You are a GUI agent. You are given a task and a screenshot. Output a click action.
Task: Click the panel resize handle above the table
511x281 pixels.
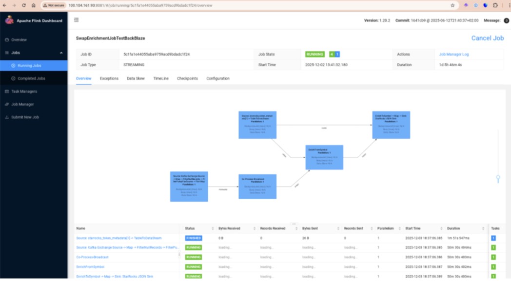[x=294, y=224]
